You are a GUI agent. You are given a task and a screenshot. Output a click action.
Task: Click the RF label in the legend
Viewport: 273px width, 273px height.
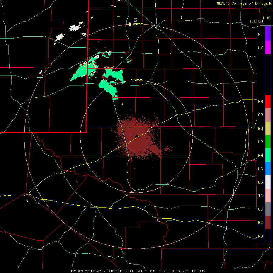tap(260, 34)
